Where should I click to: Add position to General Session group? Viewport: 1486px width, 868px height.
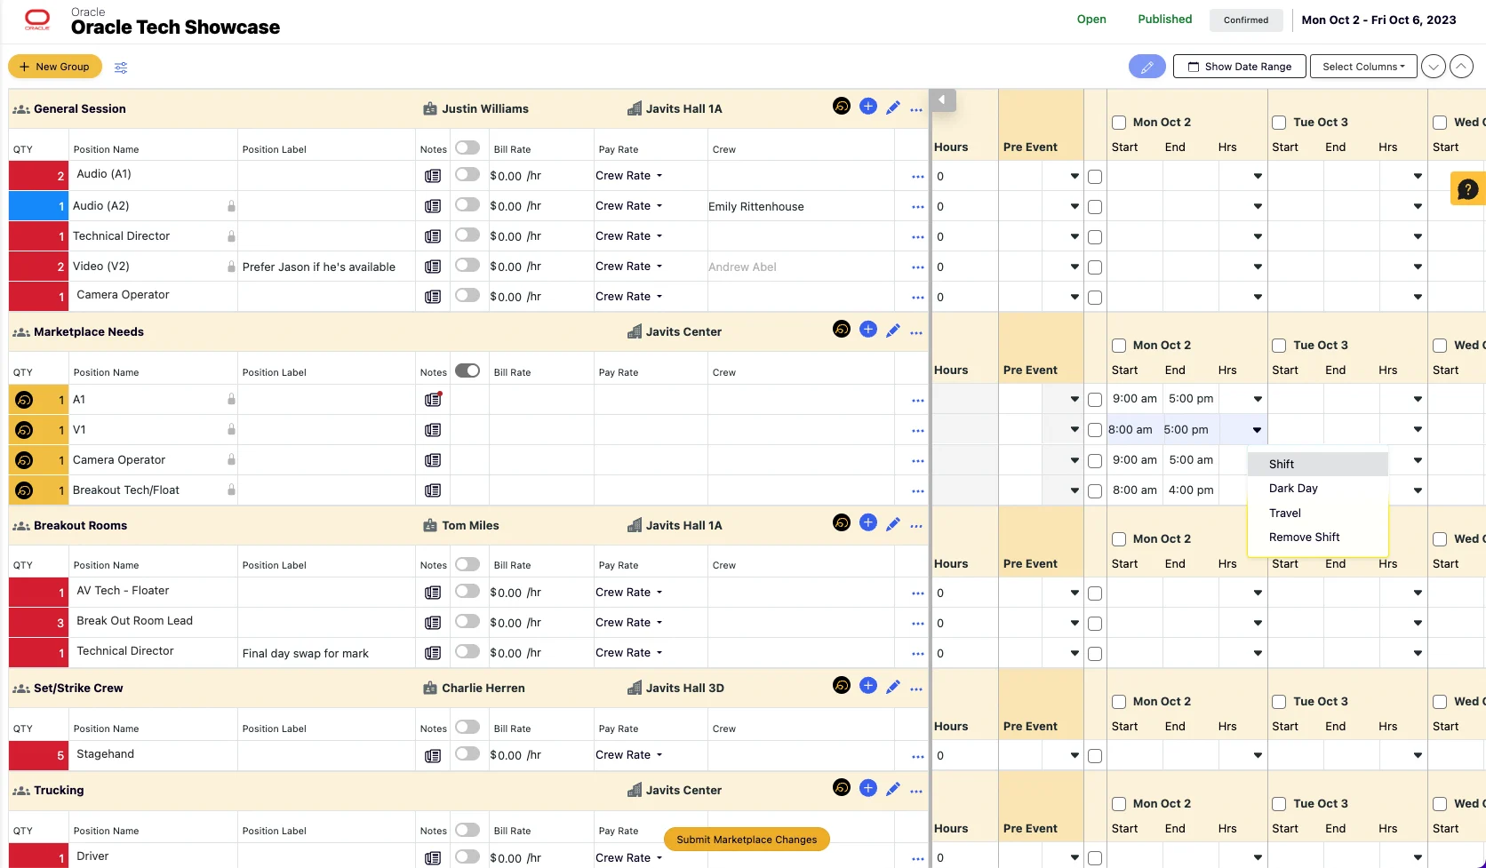[868, 107]
